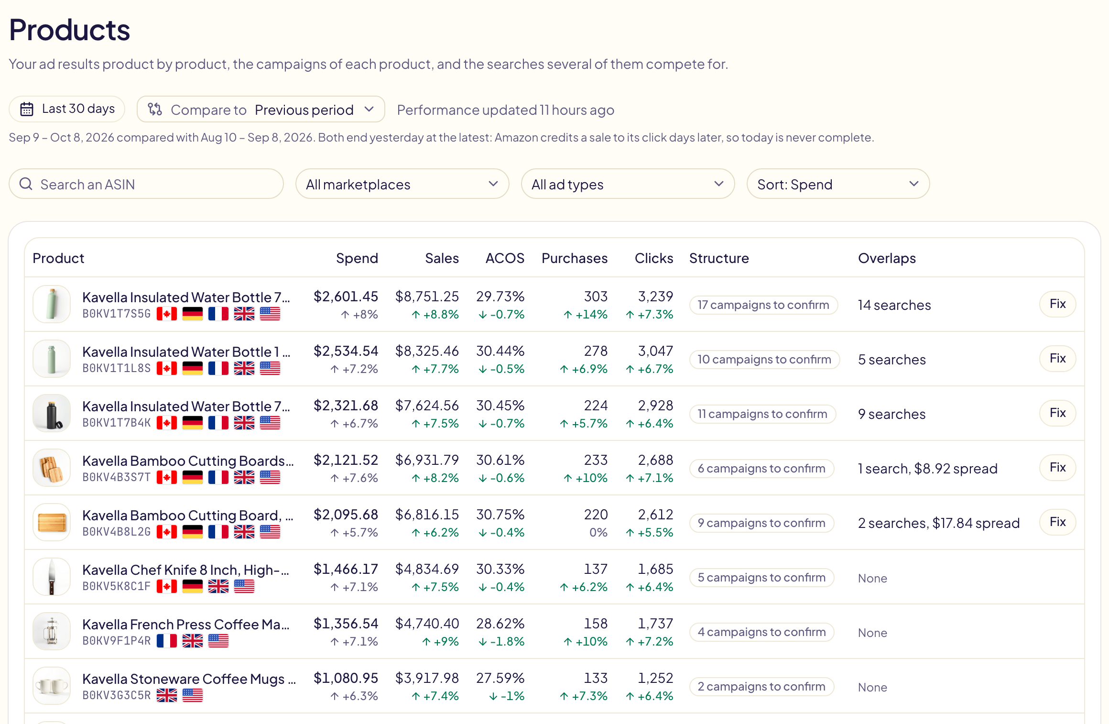Click the US flag for B0KV4B8L2G
Image resolution: width=1109 pixels, height=724 pixels.
tap(270, 532)
